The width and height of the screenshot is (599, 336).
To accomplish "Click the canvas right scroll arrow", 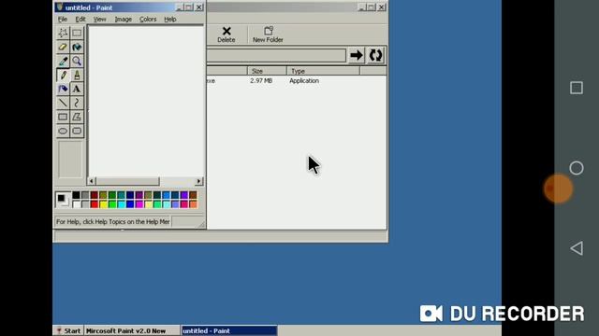I will point(198,181).
